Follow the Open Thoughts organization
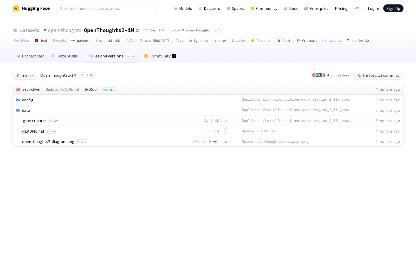The width and height of the screenshot is (416, 260). pyautogui.click(x=190, y=30)
